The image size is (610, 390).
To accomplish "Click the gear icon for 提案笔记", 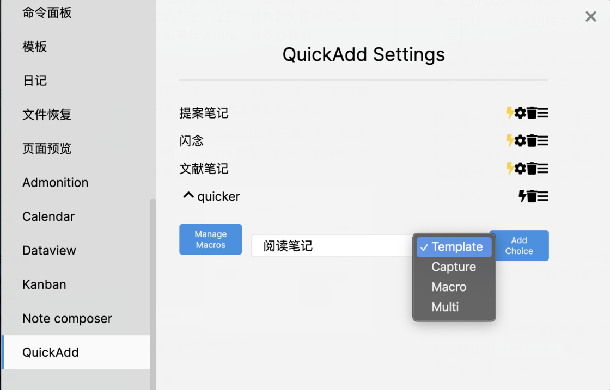I will 520,113.
